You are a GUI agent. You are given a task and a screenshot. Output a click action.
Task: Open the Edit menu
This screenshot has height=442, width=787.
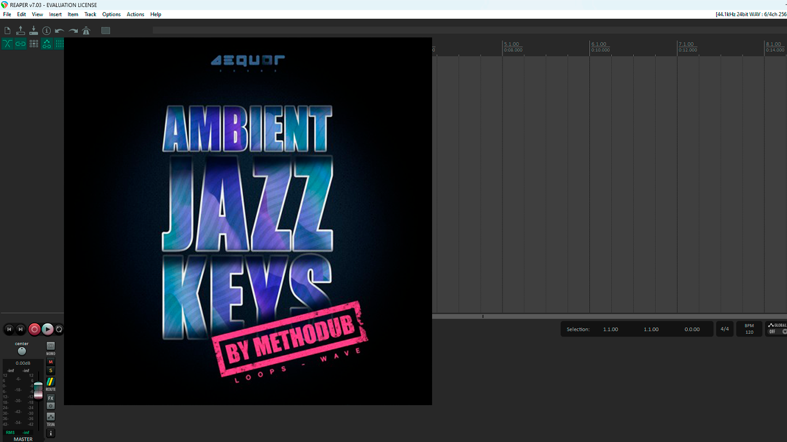point(21,14)
